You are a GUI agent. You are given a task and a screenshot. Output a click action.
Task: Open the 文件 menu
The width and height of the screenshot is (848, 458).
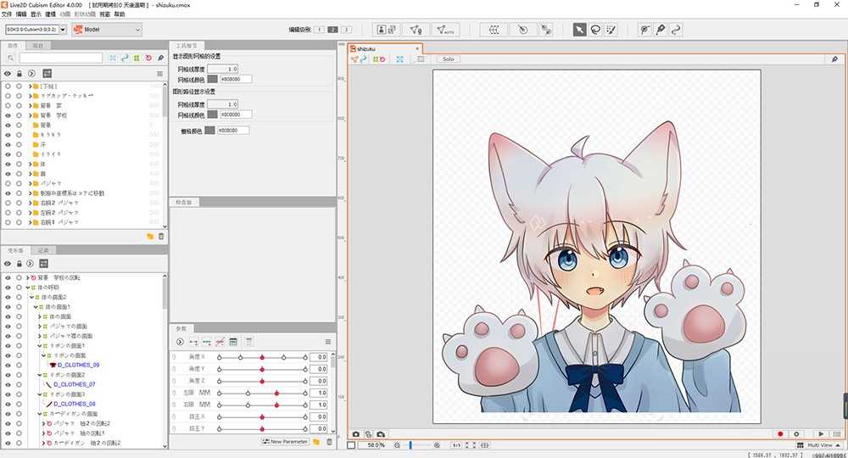click(7, 14)
